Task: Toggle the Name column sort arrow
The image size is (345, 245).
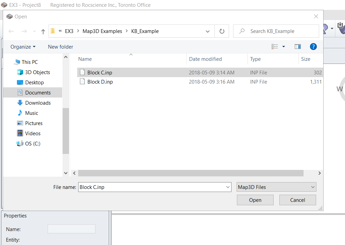Action: coord(131,54)
